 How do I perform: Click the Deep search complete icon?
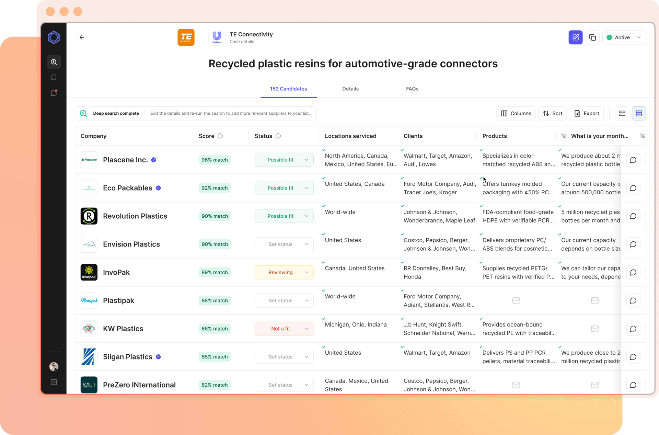83,113
